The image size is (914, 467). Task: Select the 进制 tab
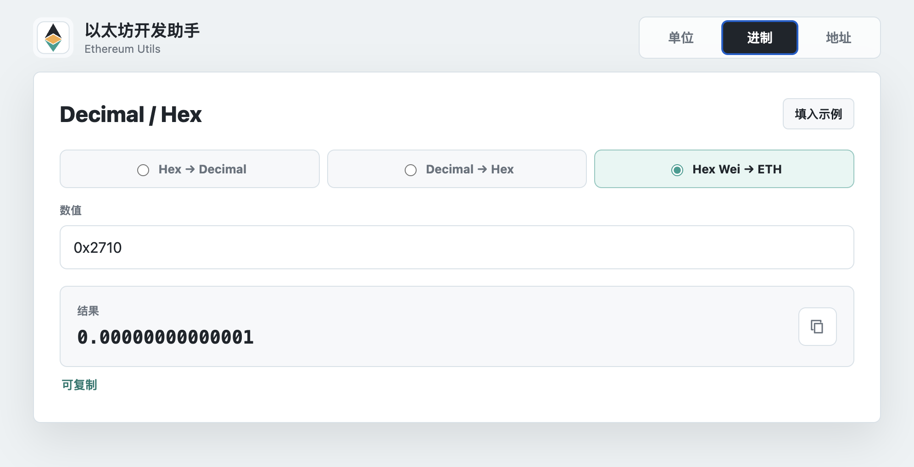tap(759, 38)
